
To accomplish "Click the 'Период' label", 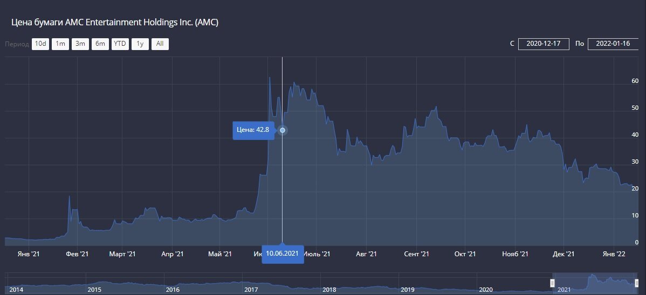I will 17,44.
